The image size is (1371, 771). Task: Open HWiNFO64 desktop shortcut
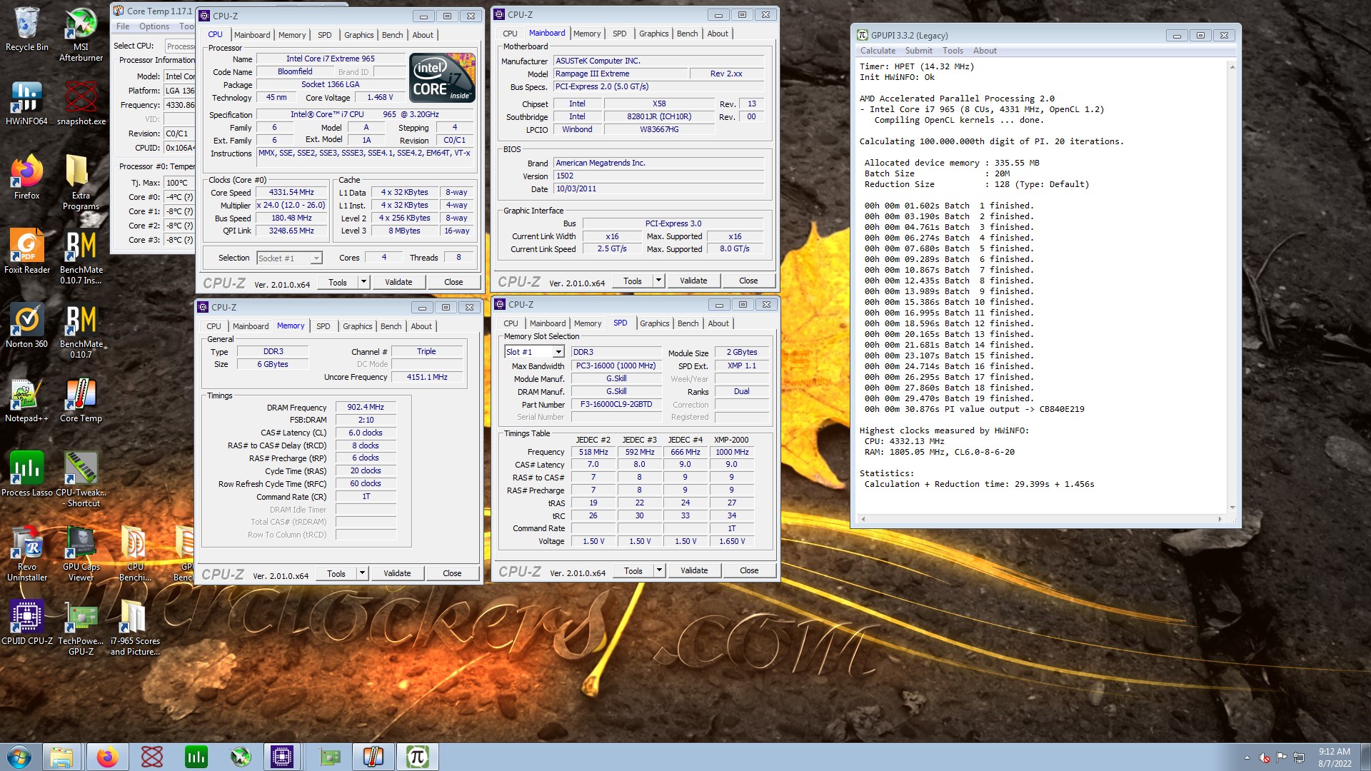26,104
